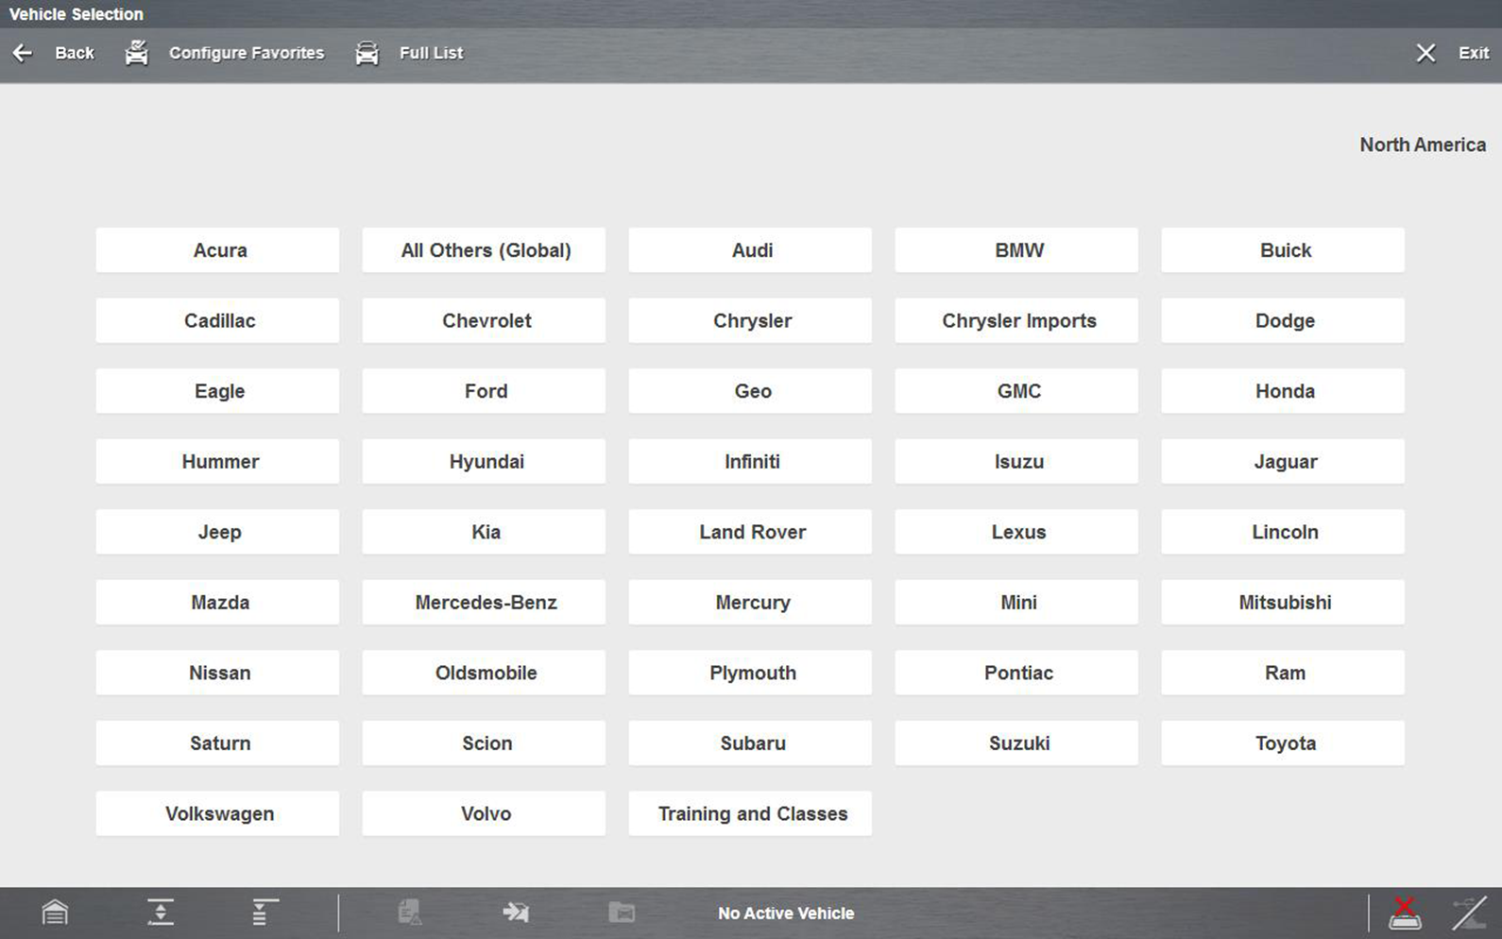Viewport: 1502px width, 939px height.
Task: Select Toyota from the make list
Action: coord(1283,743)
